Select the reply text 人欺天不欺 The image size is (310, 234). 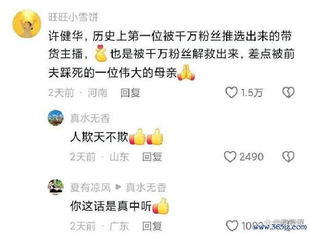pos(99,137)
